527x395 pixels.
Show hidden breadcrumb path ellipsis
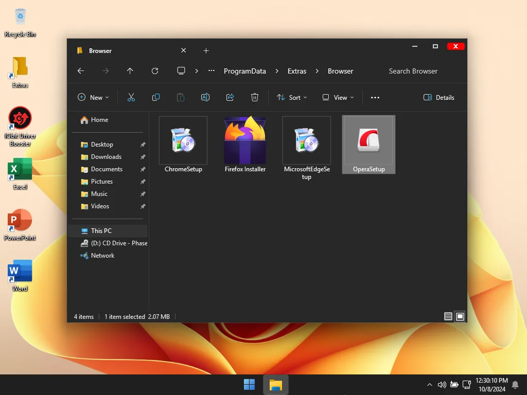212,71
